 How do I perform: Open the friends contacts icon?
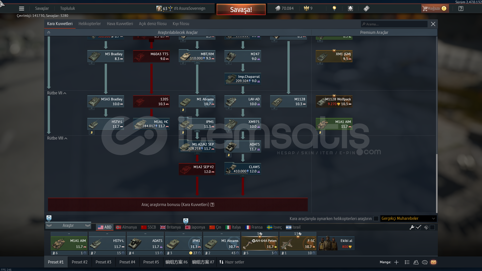(x=416, y=262)
